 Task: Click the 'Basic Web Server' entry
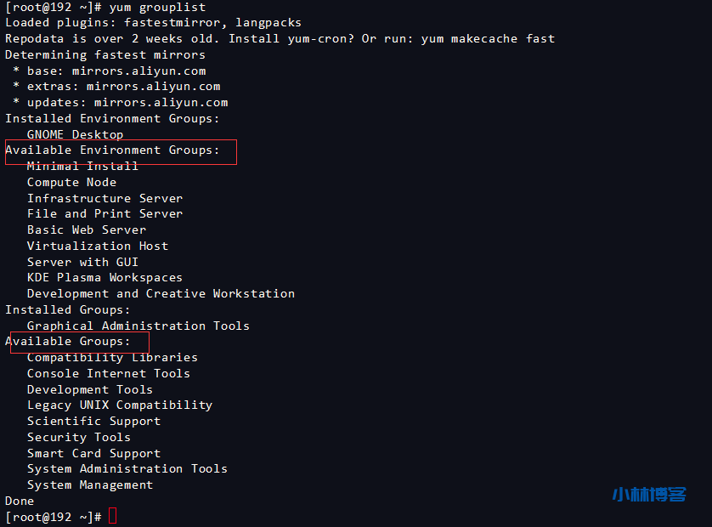[86, 229]
